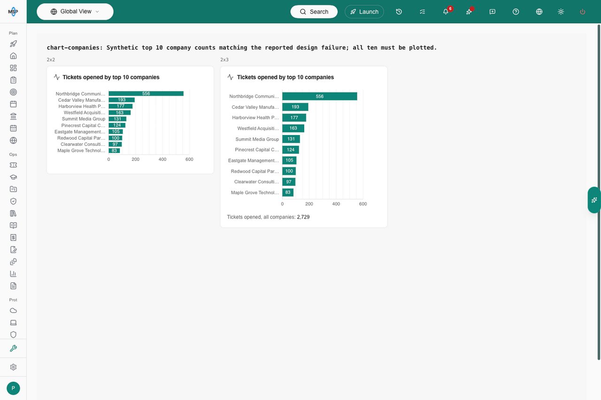This screenshot has height=400, width=601.
Task: Click the 83 Maple Grove bar in 2x3 chart
Action: point(288,192)
